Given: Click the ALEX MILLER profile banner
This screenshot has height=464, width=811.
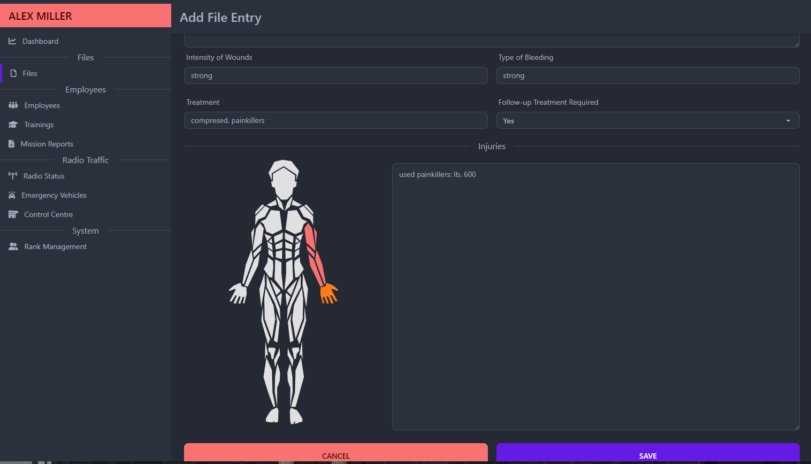Looking at the screenshot, I should click(85, 16).
